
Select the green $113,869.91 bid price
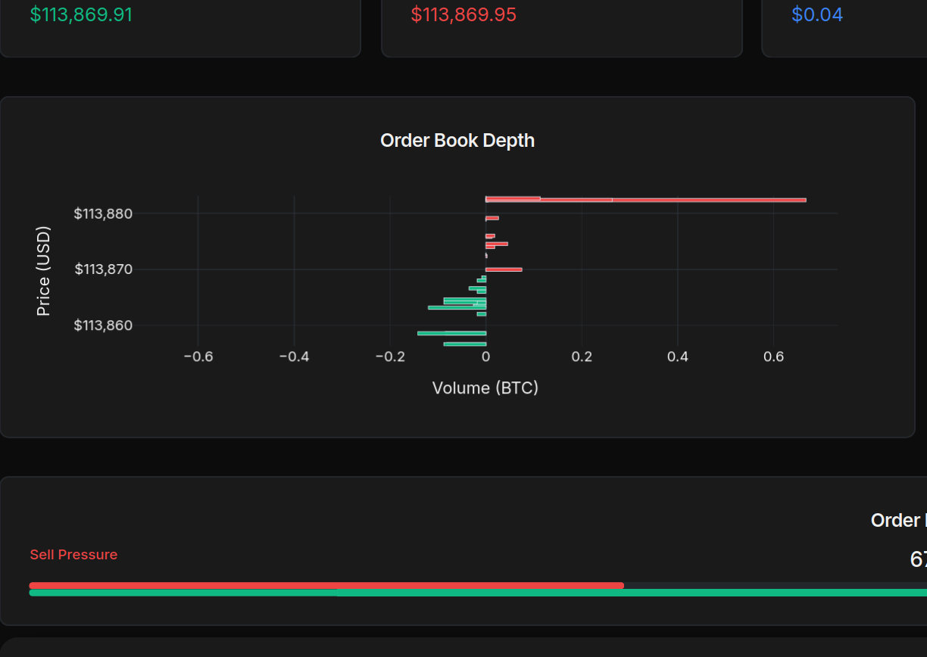point(81,14)
